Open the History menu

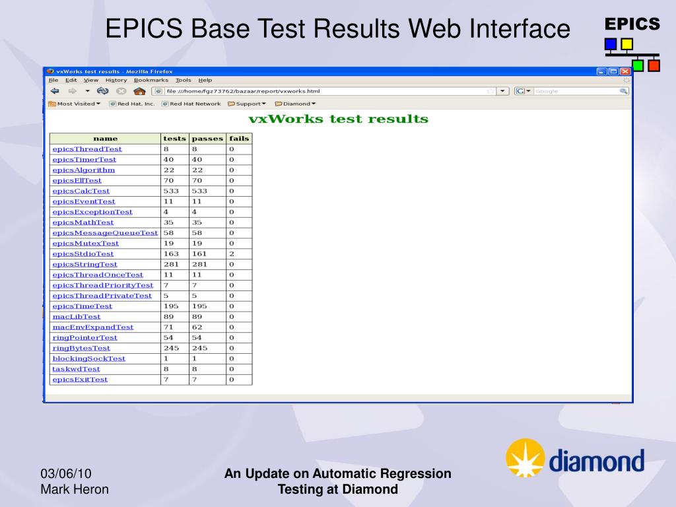(x=116, y=80)
